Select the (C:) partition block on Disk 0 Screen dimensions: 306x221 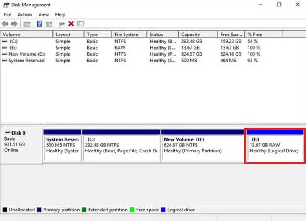[121, 147]
